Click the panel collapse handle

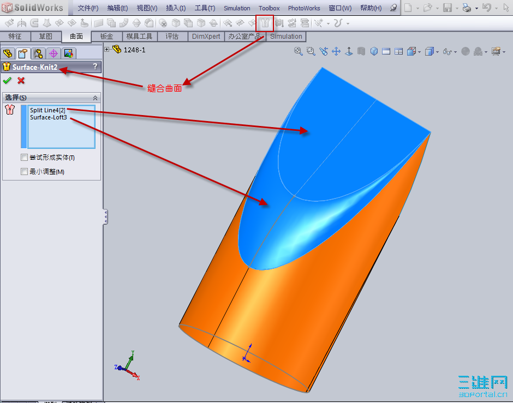click(105, 217)
